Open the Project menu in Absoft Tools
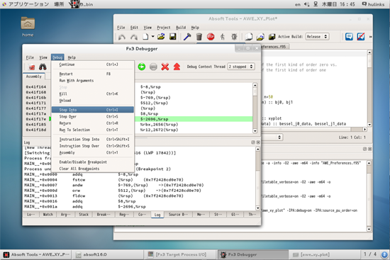 [164, 28]
